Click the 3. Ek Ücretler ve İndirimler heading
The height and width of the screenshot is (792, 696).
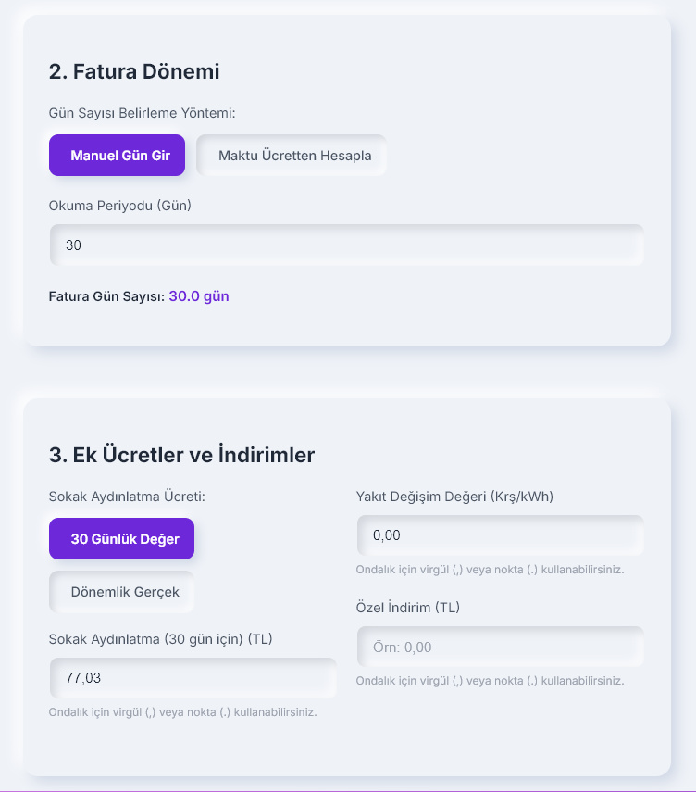[181, 455]
